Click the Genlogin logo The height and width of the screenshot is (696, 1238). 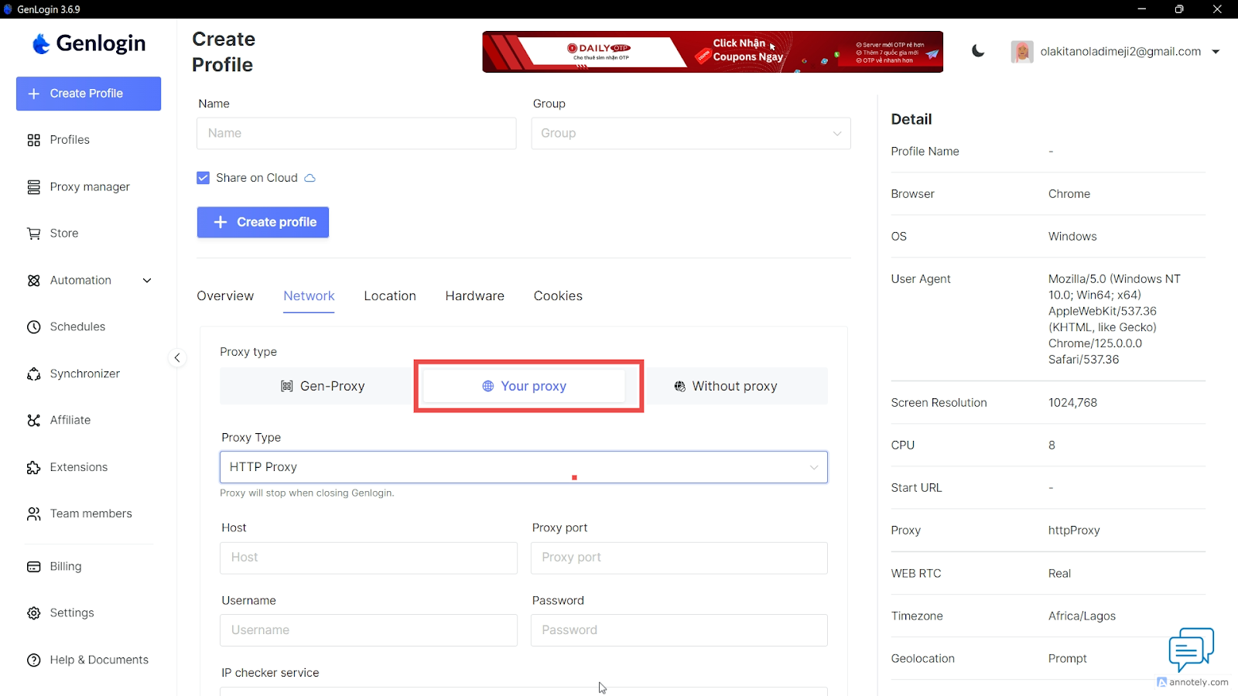88,43
